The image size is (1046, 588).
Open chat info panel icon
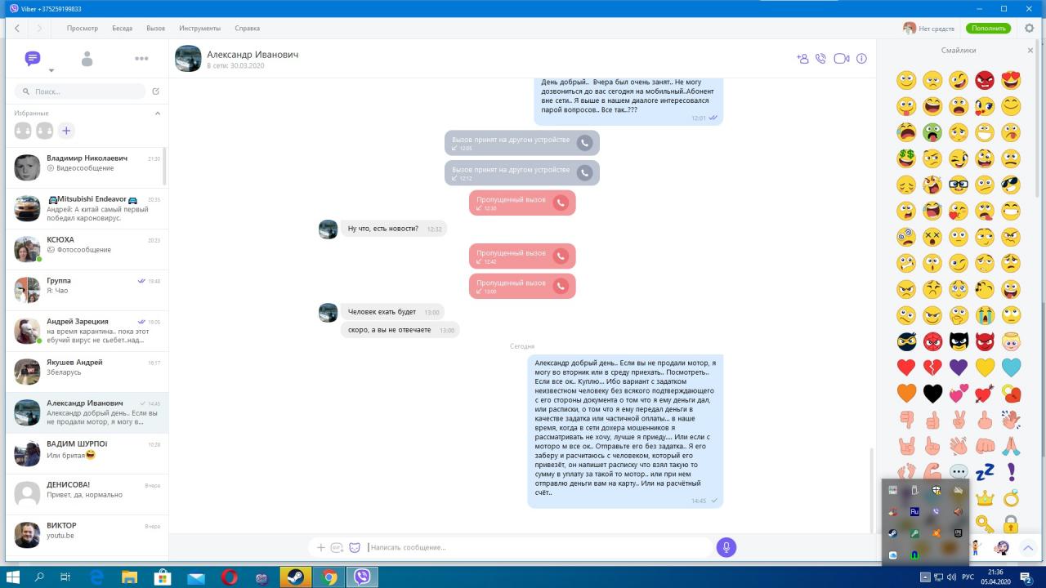[x=861, y=59]
